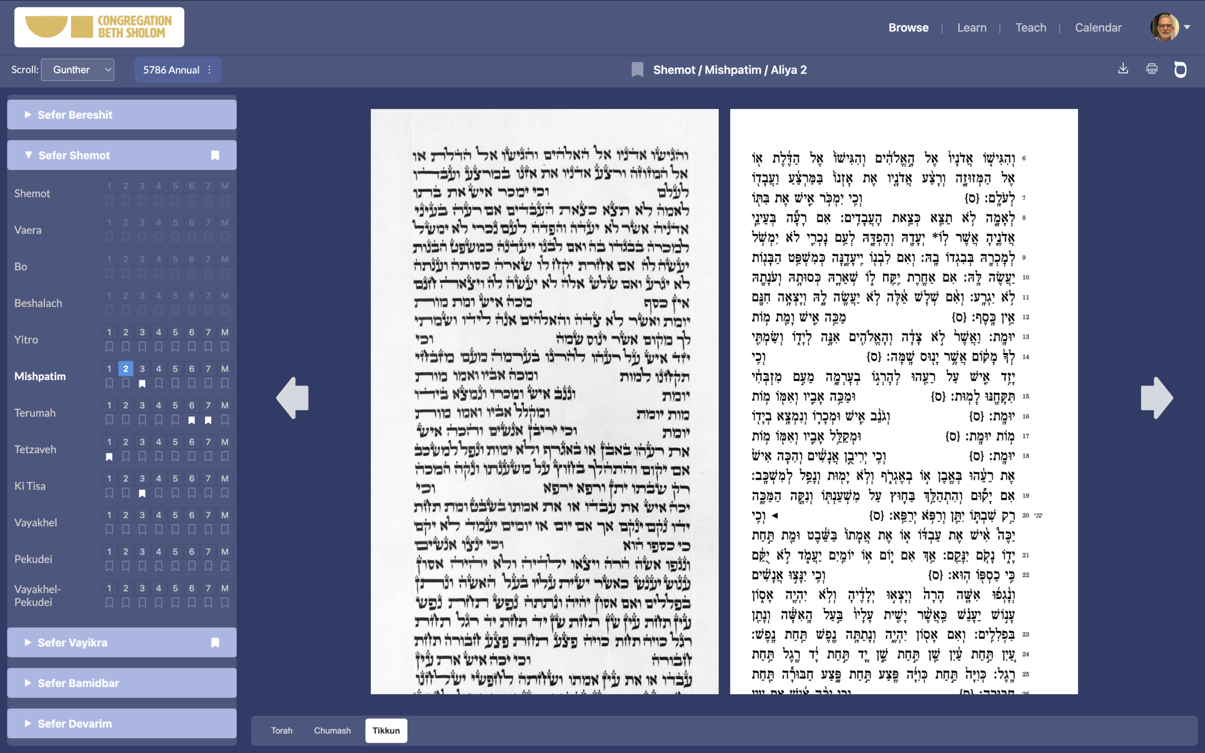Screen dimensions: 1205x753
Task: Click the Hebrew letter icon near print
Action: 1181,69
